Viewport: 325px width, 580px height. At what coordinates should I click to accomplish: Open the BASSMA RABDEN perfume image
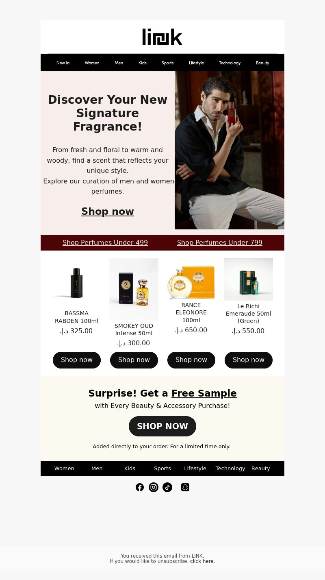point(77,283)
